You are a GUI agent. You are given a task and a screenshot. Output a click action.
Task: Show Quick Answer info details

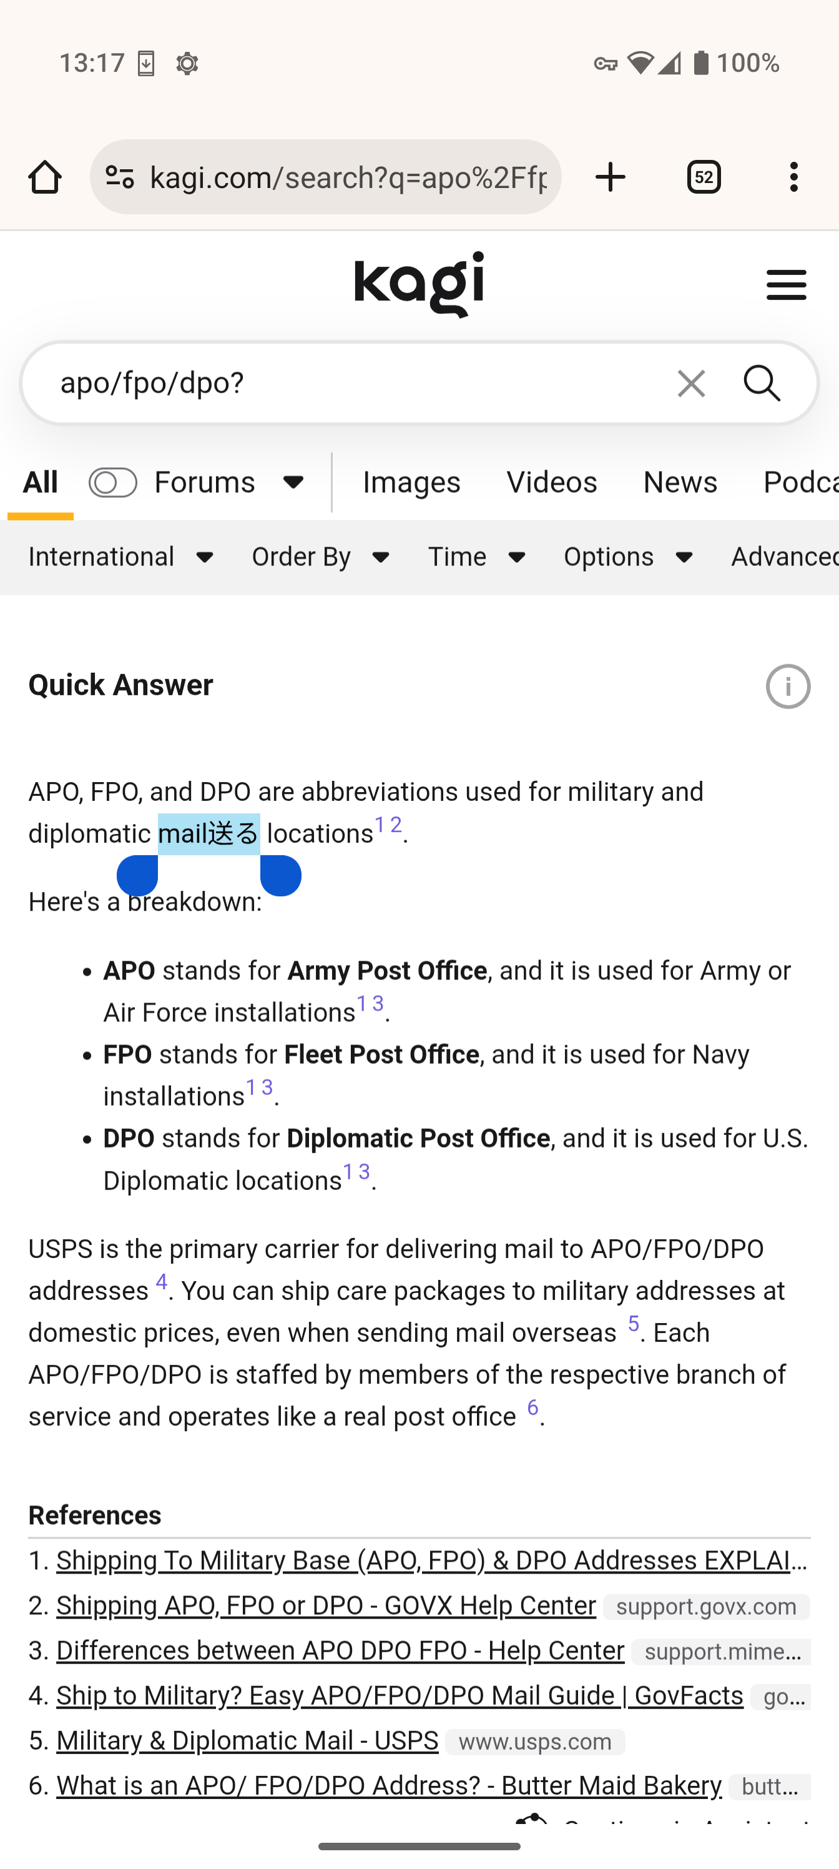pyautogui.click(x=788, y=686)
